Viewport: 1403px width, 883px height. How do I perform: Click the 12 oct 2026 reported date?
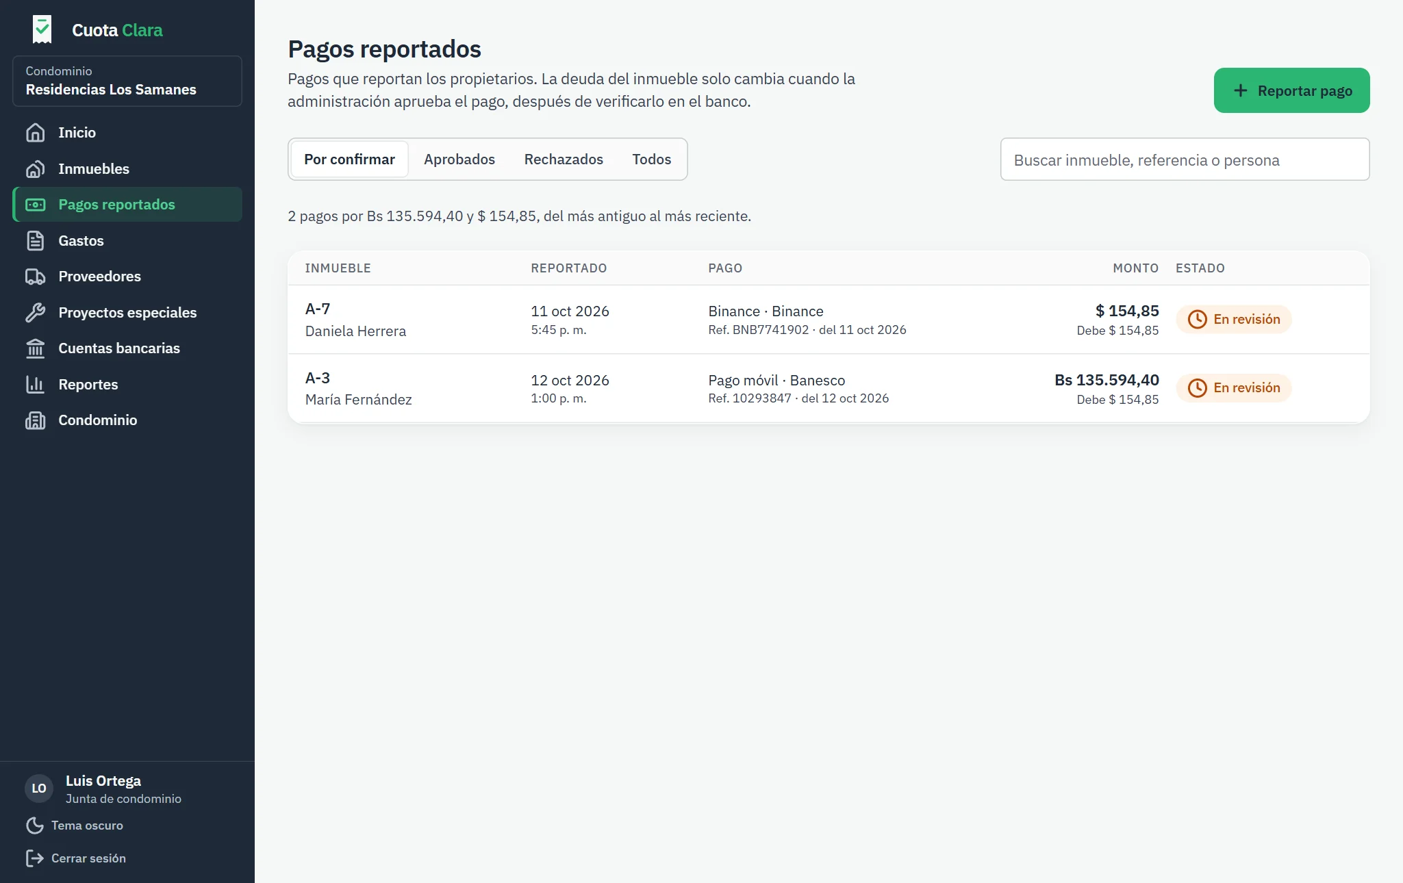pyautogui.click(x=570, y=381)
